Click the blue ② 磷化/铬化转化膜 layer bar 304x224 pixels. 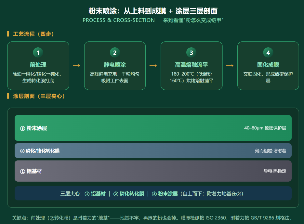point(153,151)
